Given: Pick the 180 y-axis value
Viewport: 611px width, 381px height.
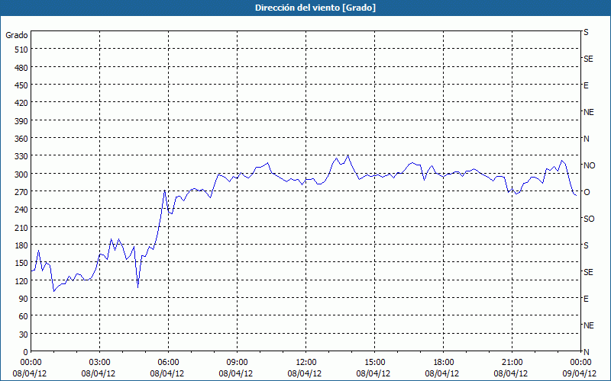Looking at the screenshot, I should tap(21, 245).
